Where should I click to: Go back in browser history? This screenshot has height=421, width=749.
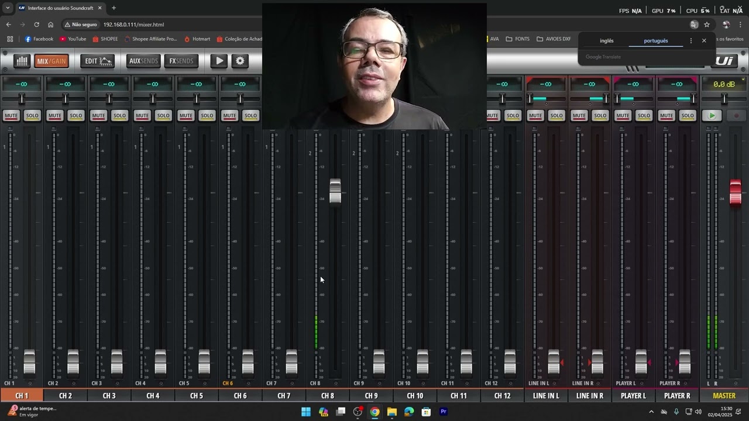[8, 25]
